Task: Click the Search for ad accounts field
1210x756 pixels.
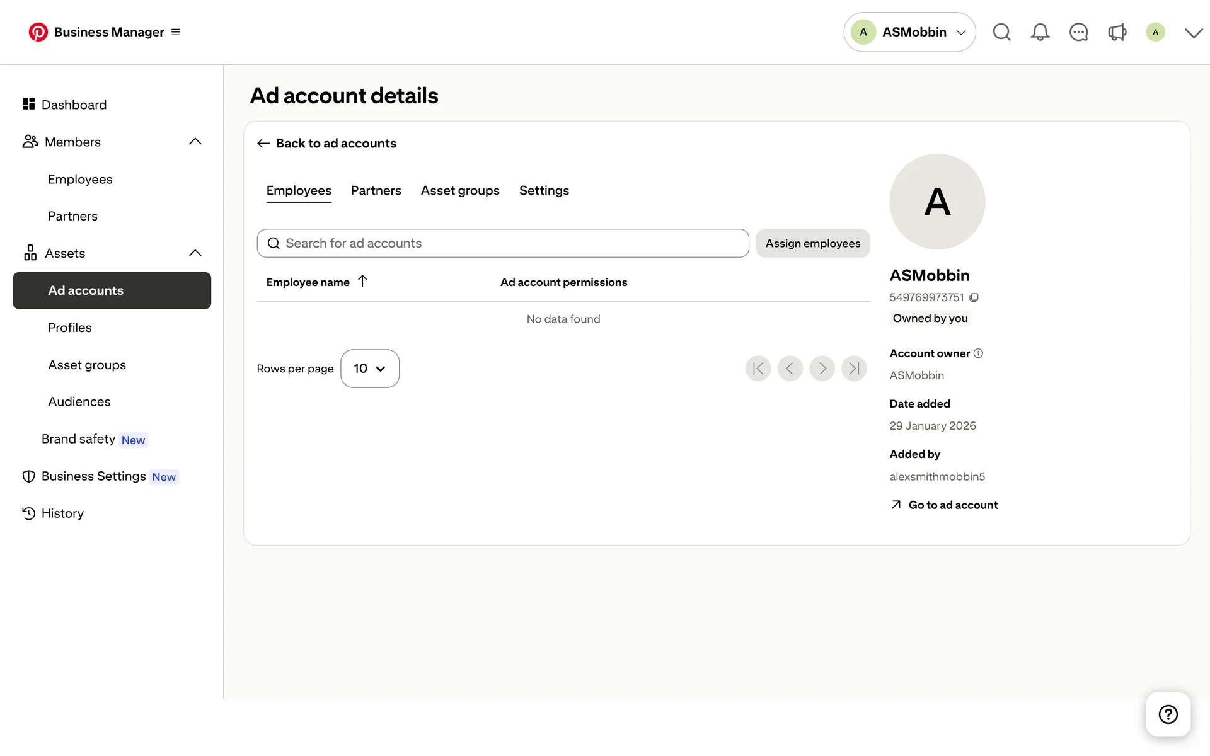Action: click(503, 243)
